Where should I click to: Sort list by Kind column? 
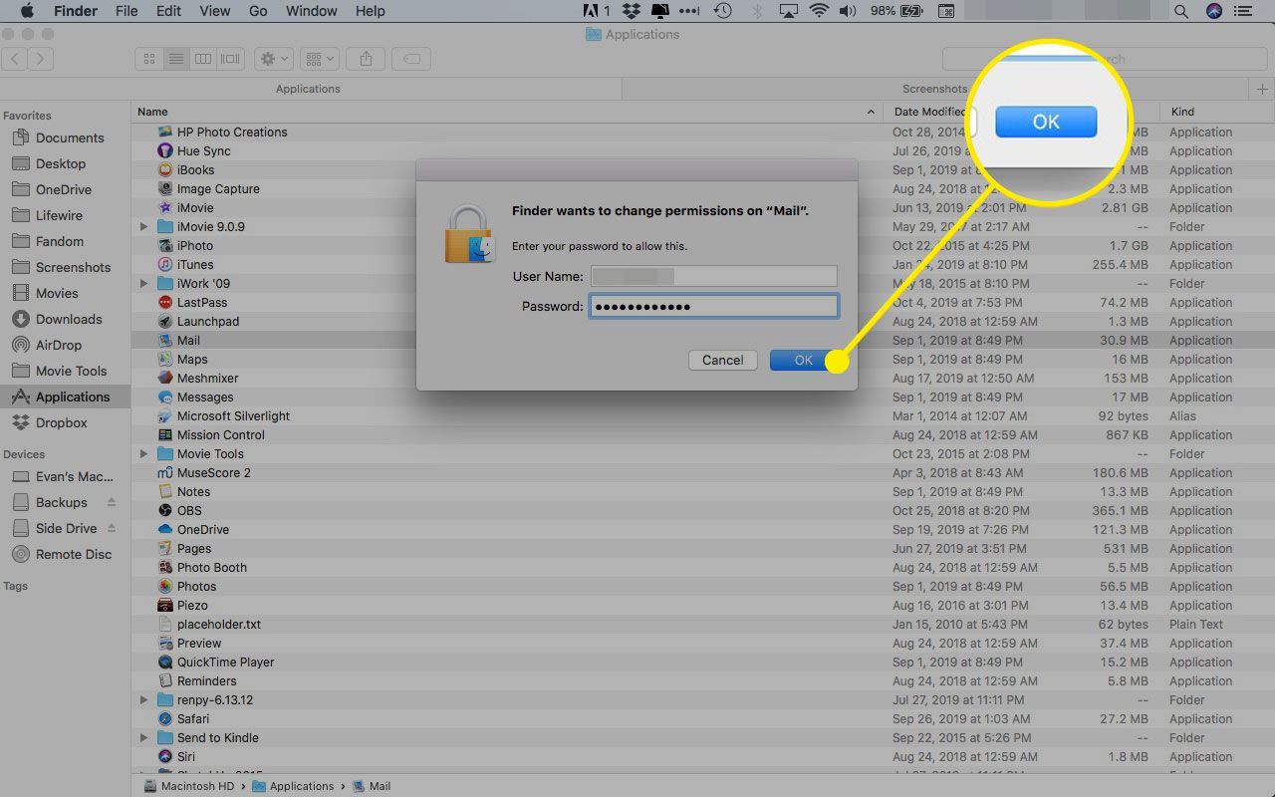(1217, 112)
